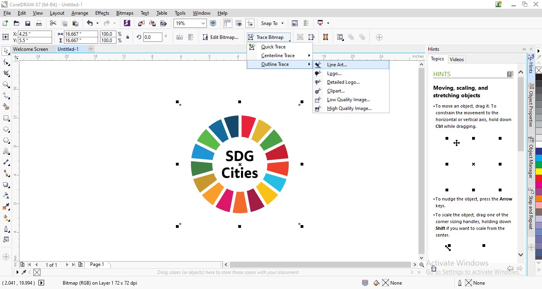Pick the Freehand curve tool
Image resolution: width=542 pixels, height=289 pixels.
point(6,96)
